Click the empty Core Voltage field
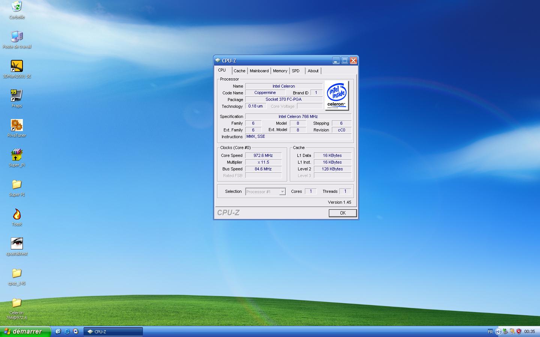The height and width of the screenshot is (337, 540). pyautogui.click(x=310, y=106)
